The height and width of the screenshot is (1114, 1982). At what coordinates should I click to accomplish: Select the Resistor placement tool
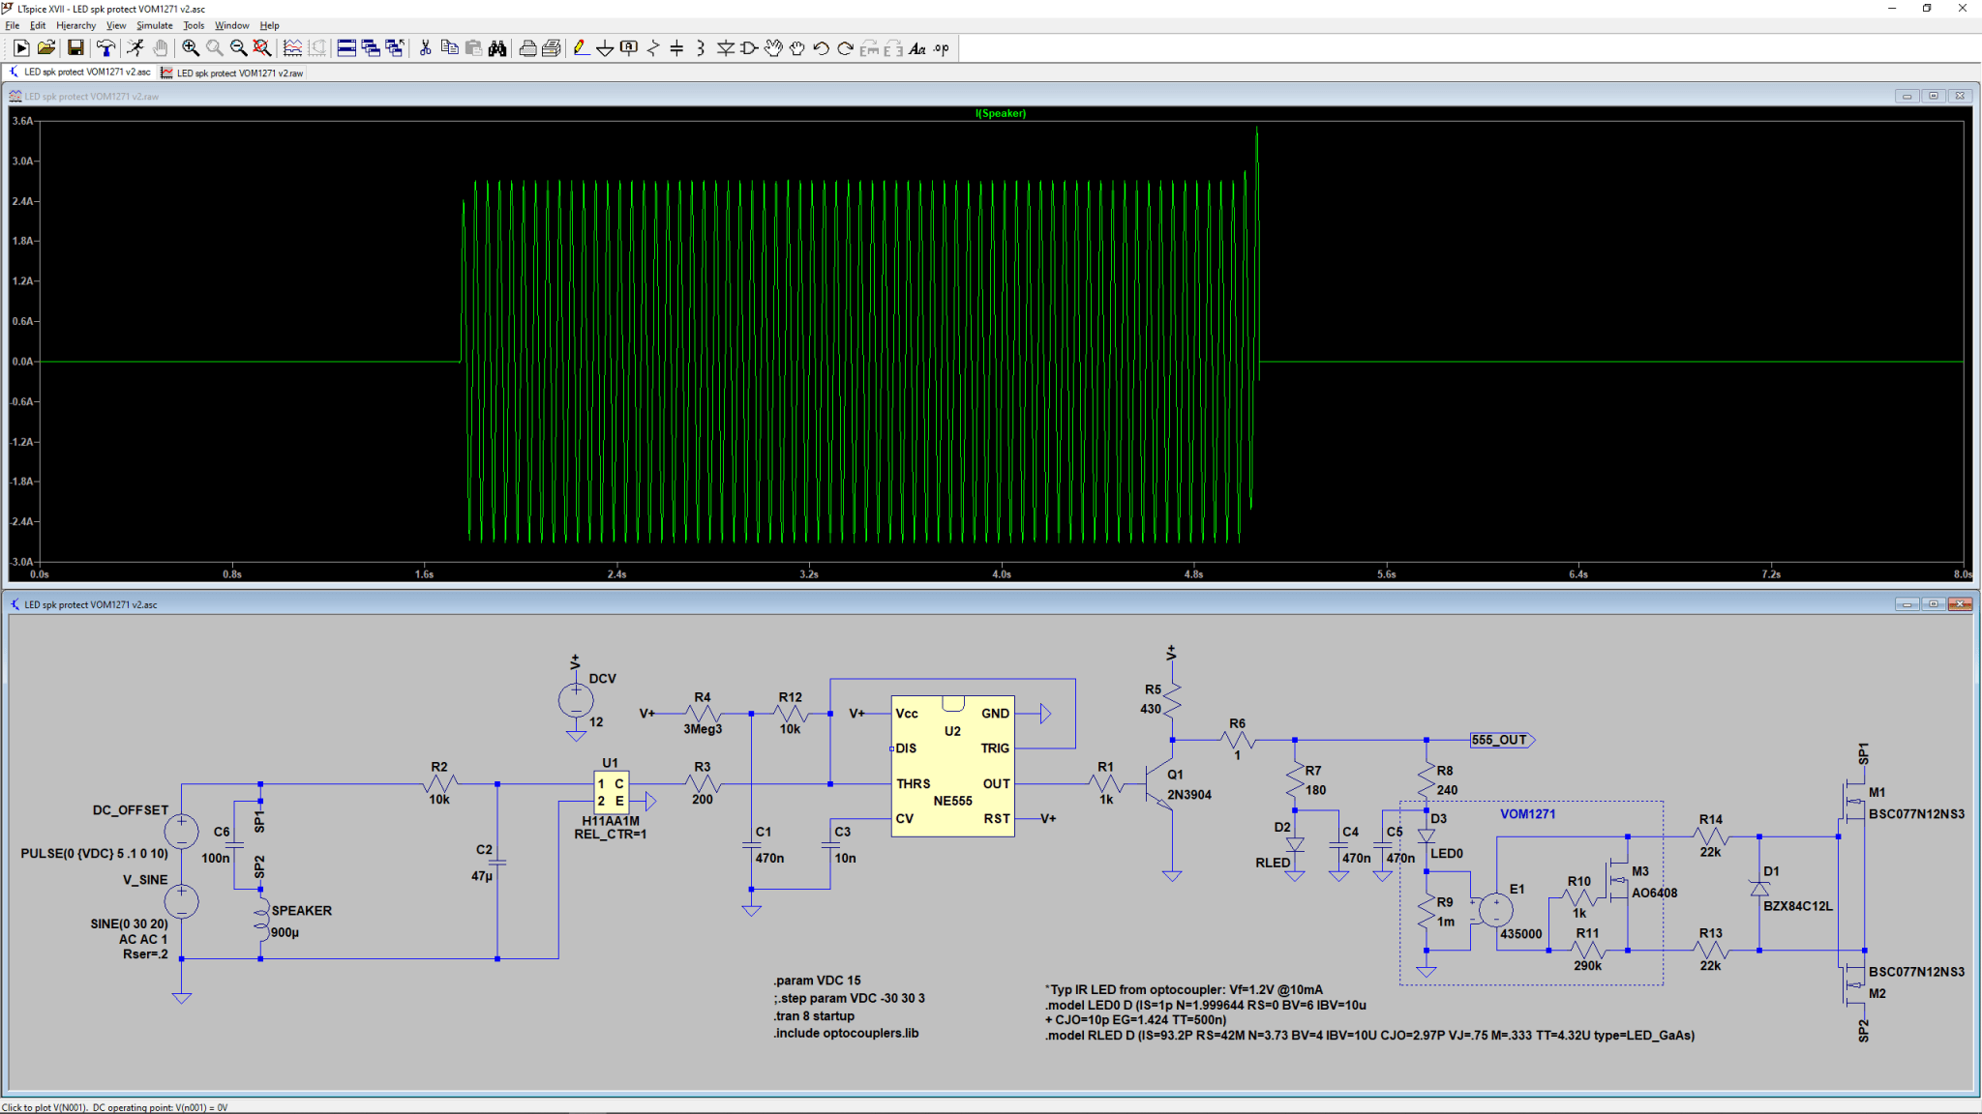[x=653, y=48]
